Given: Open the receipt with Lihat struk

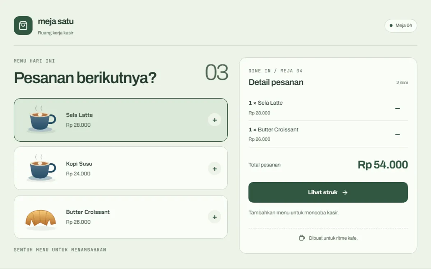Looking at the screenshot, I should [x=328, y=192].
